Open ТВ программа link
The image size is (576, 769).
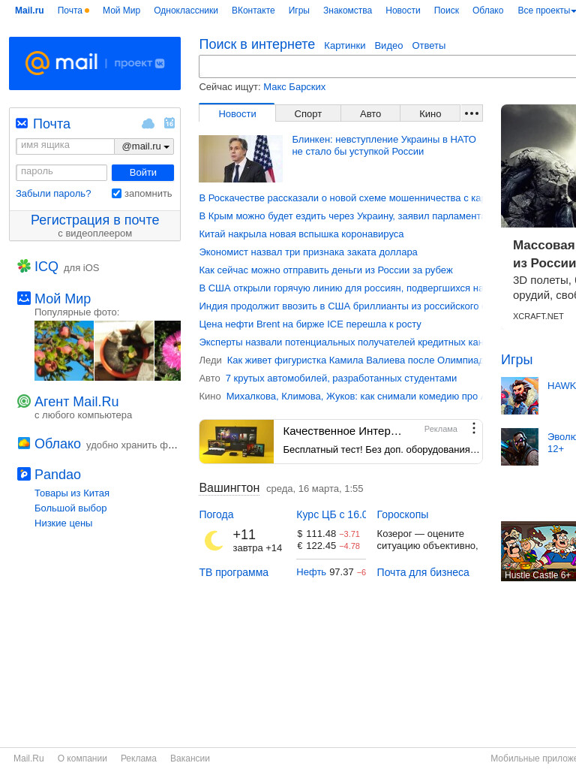tap(234, 572)
